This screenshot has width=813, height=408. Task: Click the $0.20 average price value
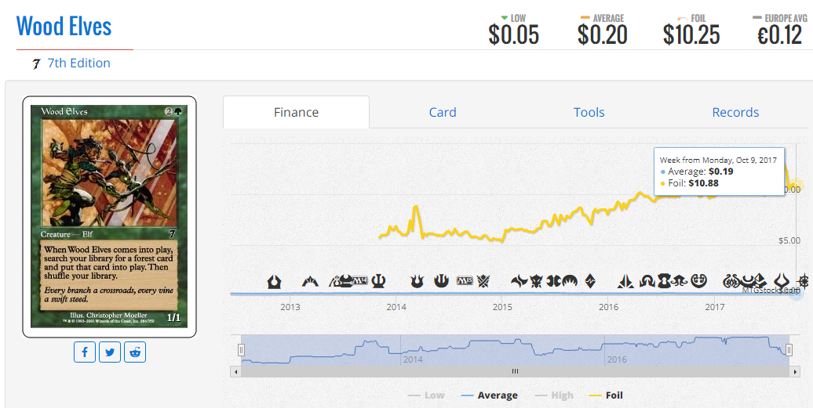click(x=603, y=34)
